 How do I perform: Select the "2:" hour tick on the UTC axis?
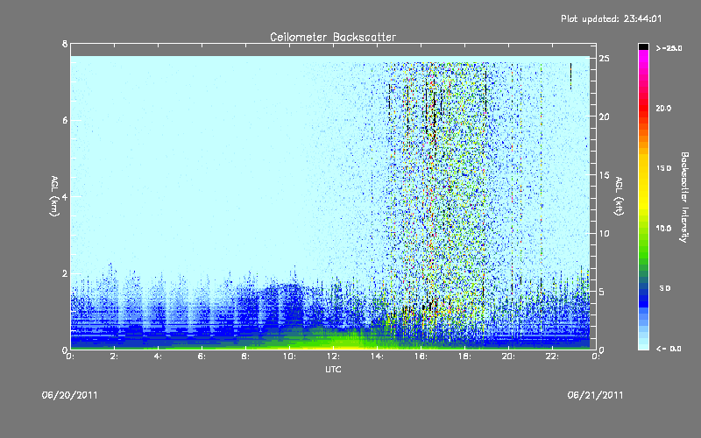tap(115, 357)
